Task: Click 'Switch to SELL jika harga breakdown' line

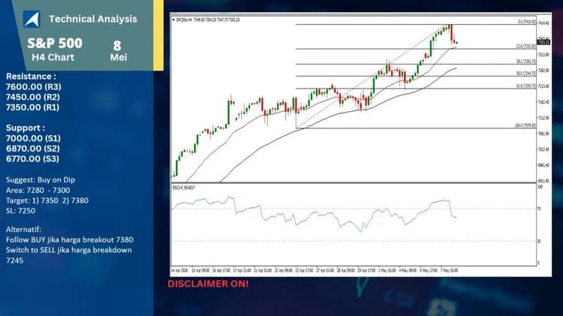Action: 69,250
